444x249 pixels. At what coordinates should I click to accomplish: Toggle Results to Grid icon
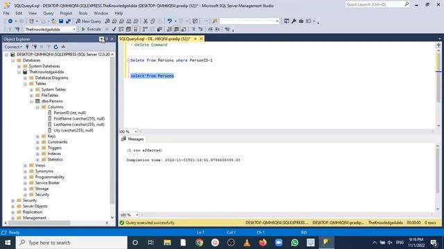click(x=176, y=29)
